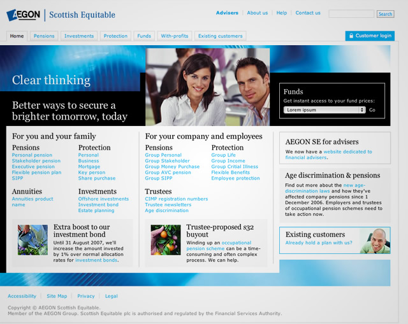408x324 pixels.
Task: Open the Funds tab
Action: point(144,36)
